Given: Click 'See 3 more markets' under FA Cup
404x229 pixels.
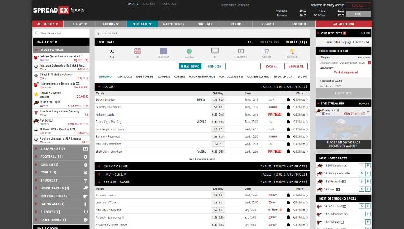Looking at the screenshot, I should [x=202, y=159].
